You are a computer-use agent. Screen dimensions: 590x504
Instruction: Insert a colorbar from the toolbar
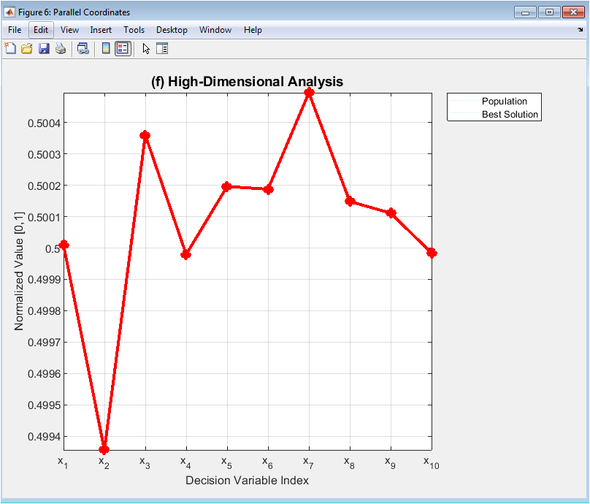pyautogui.click(x=106, y=49)
